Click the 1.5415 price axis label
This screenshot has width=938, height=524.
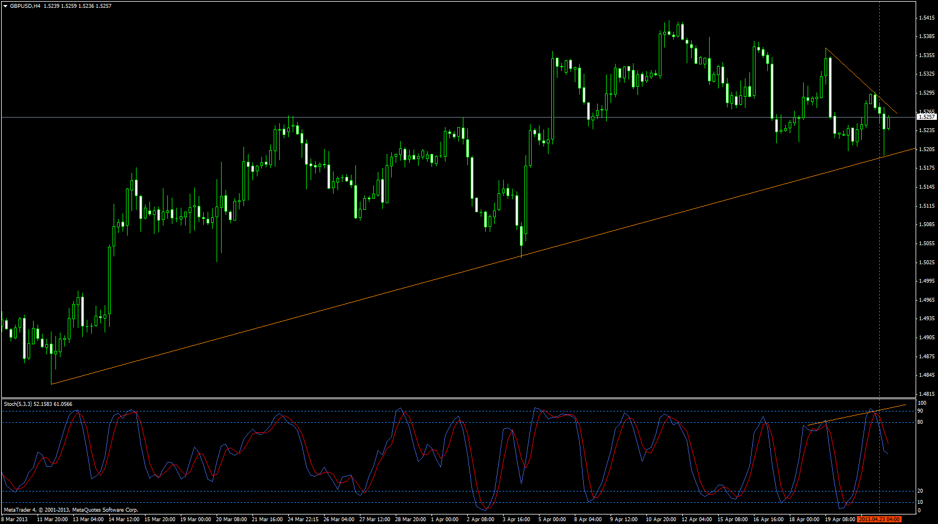(x=926, y=18)
